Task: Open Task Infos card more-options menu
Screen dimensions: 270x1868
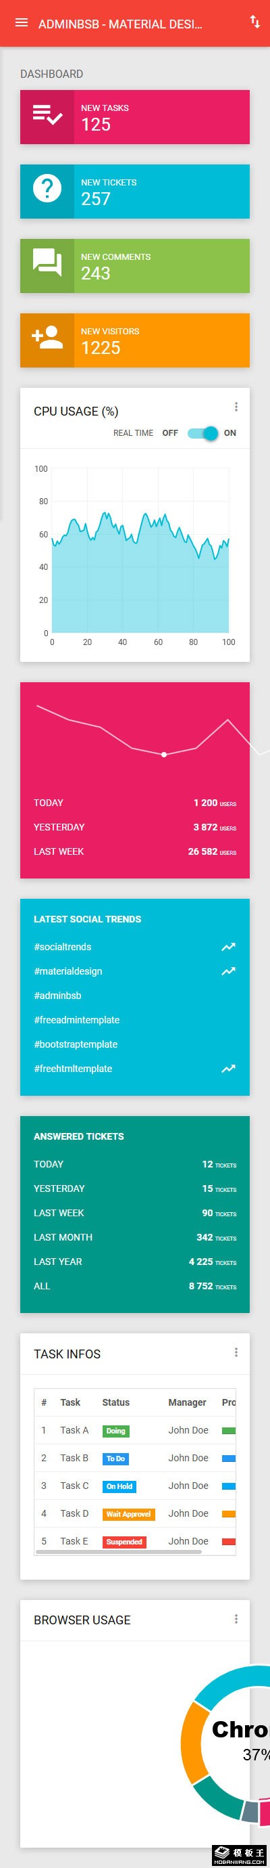Action: [x=236, y=1352]
